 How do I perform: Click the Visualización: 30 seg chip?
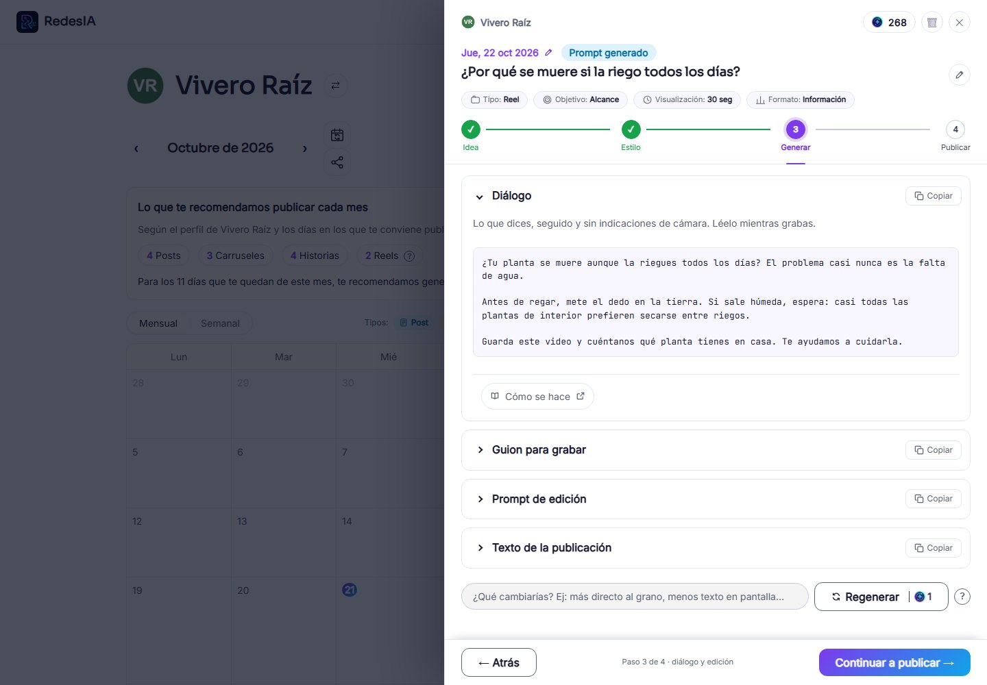point(687,100)
